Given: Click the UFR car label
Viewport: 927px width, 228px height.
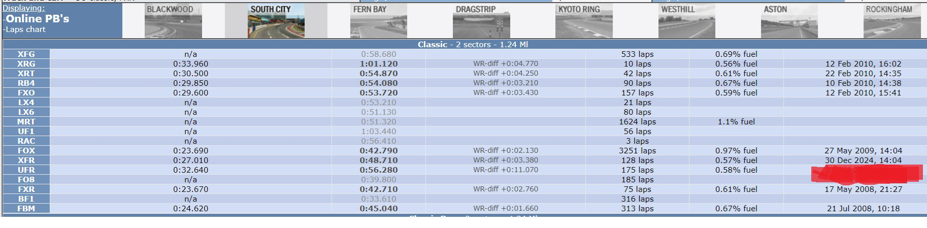Looking at the screenshot, I should click(26, 170).
